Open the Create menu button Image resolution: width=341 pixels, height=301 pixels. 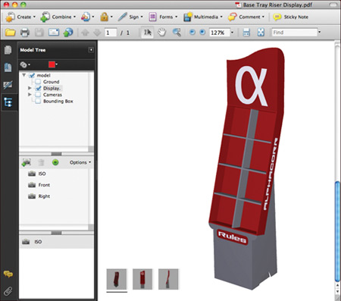(20, 17)
